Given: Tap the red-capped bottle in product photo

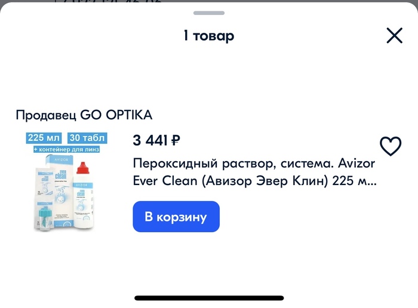Looking at the screenshot, I should pyautogui.click(x=83, y=195).
